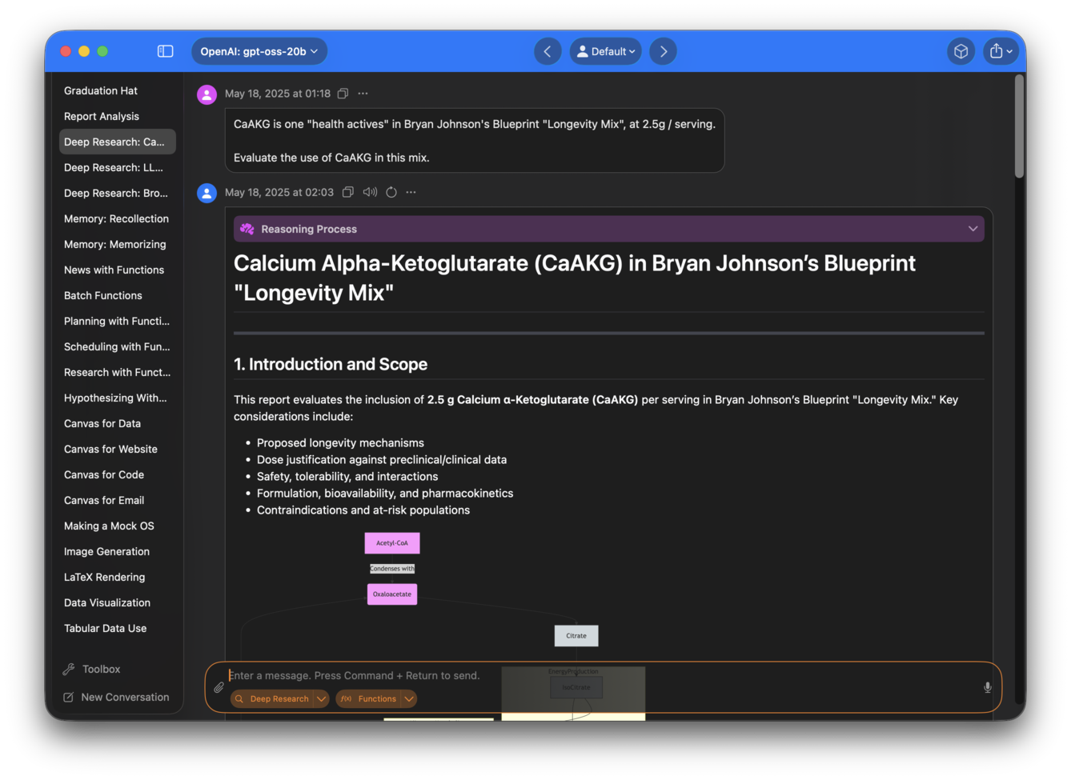1071x780 pixels.
Task: Open the Default persona dropdown
Action: coord(606,51)
